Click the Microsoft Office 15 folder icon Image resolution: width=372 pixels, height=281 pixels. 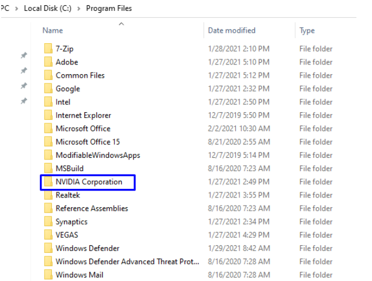(x=48, y=142)
